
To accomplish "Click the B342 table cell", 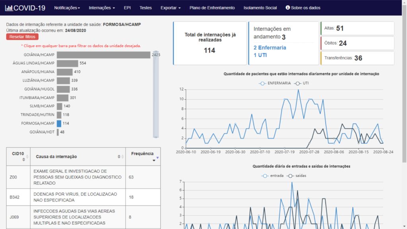I will [x=18, y=197].
